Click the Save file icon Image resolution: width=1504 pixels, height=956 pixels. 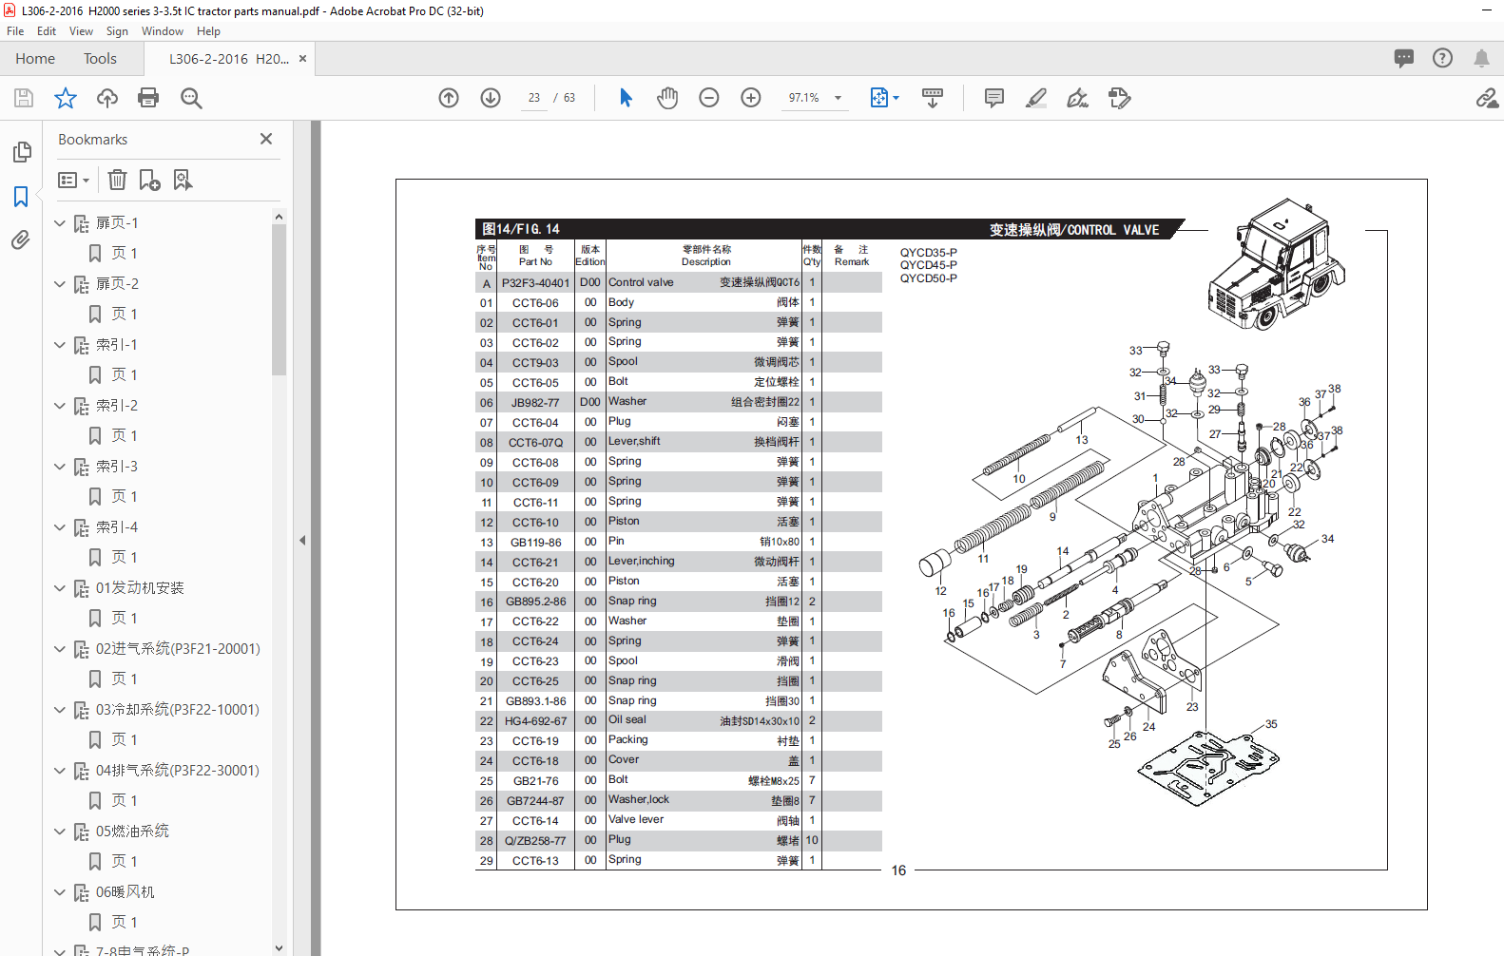pyautogui.click(x=24, y=98)
